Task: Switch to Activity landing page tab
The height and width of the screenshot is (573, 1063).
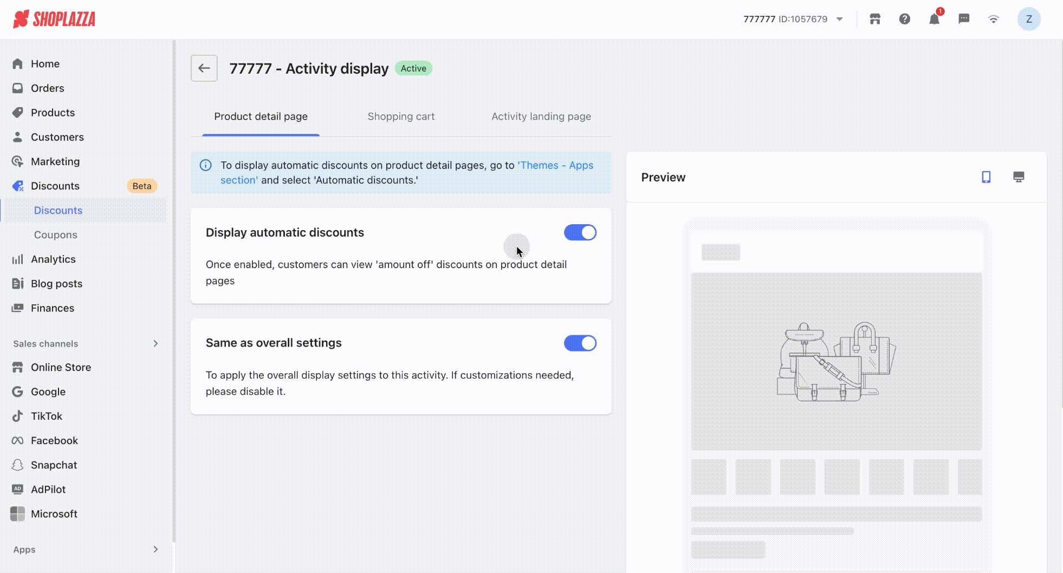Action: [x=541, y=116]
